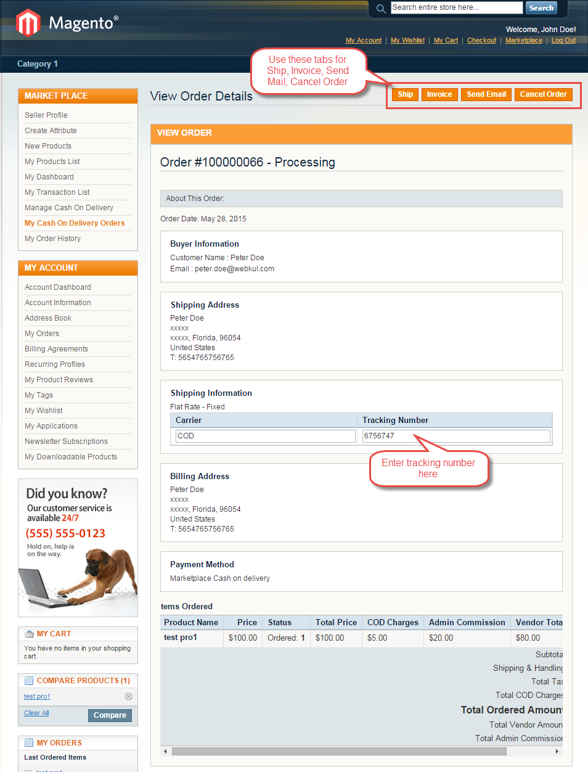Viewport: 588px width, 772px height.
Task: Click the Invoice button
Action: click(x=439, y=94)
